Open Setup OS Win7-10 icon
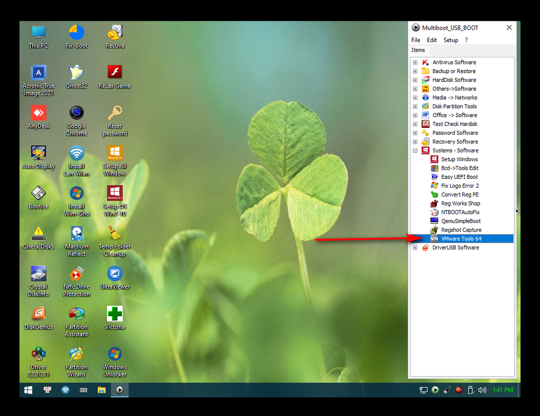Screen dimensions: 540x416 (115, 201)
